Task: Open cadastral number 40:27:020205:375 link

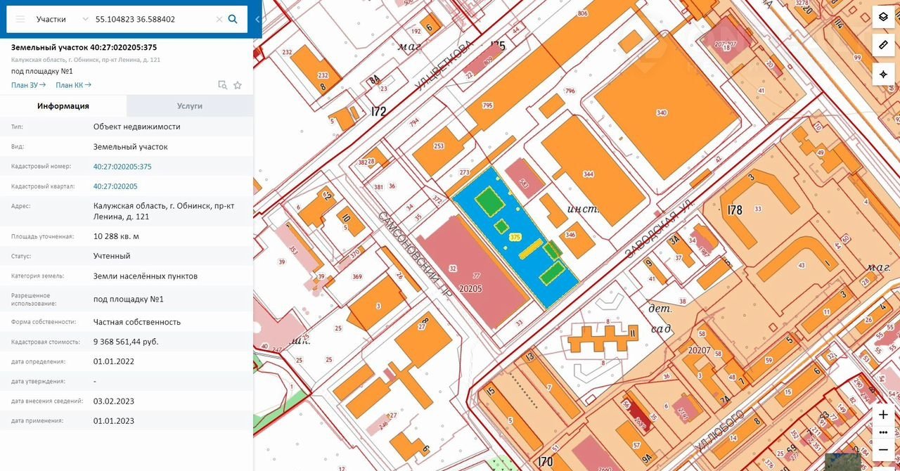Action: (x=122, y=167)
